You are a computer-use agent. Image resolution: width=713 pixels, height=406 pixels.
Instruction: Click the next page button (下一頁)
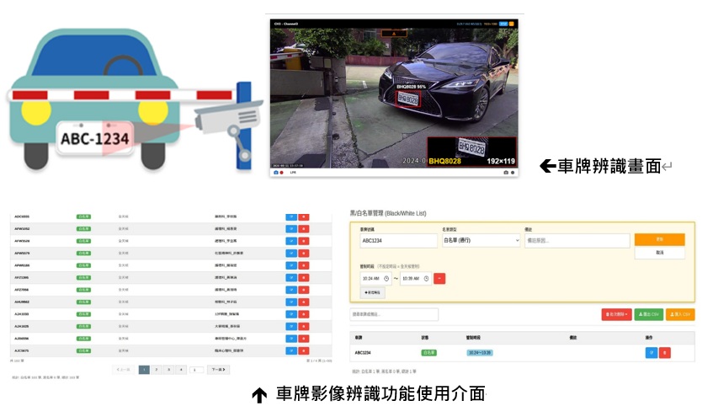tap(218, 370)
